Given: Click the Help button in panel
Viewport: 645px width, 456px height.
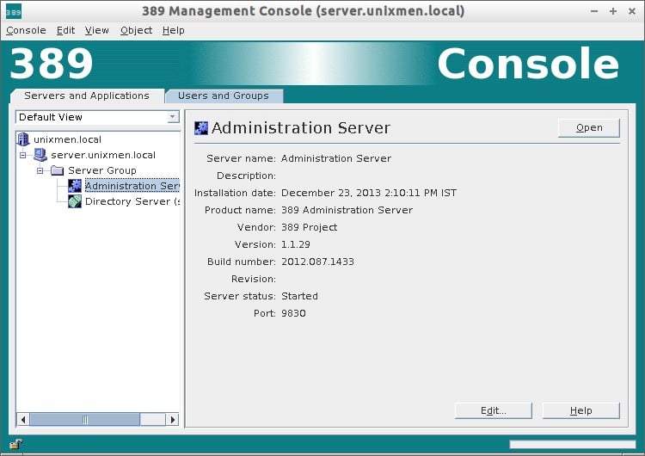Looking at the screenshot, I should [580, 410].
